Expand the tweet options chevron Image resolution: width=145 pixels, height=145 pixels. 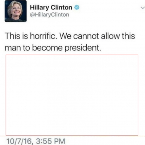point(142,8)
